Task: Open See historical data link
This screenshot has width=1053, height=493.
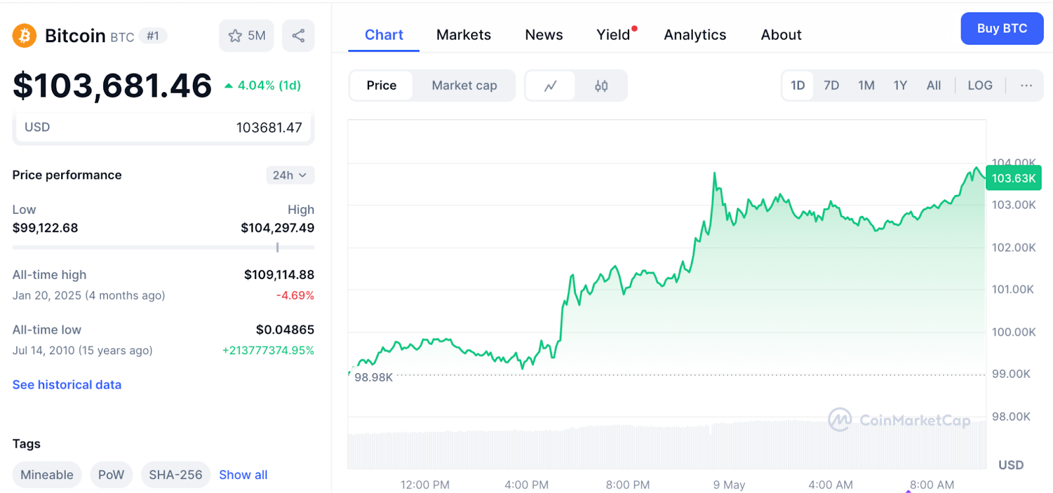Action: point(67,384)
